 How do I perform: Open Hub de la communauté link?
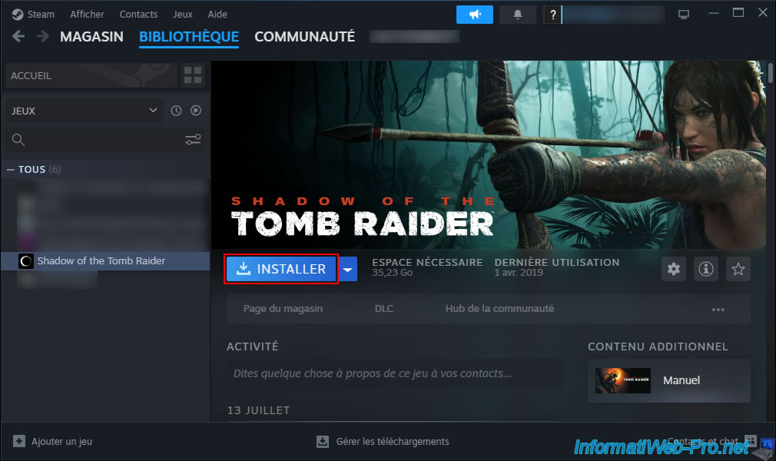pyautogui.click(x=500, y=309)
